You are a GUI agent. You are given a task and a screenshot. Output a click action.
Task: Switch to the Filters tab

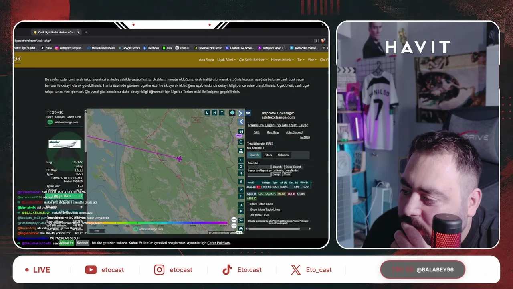(x=268, y=155)
